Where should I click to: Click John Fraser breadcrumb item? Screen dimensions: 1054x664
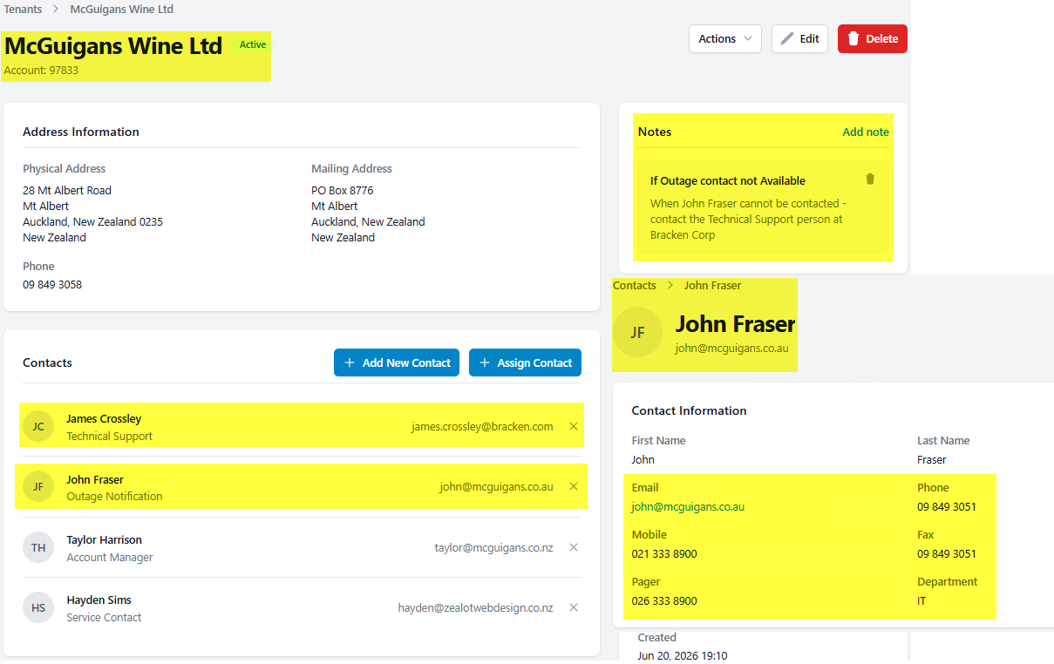[712, 286]
